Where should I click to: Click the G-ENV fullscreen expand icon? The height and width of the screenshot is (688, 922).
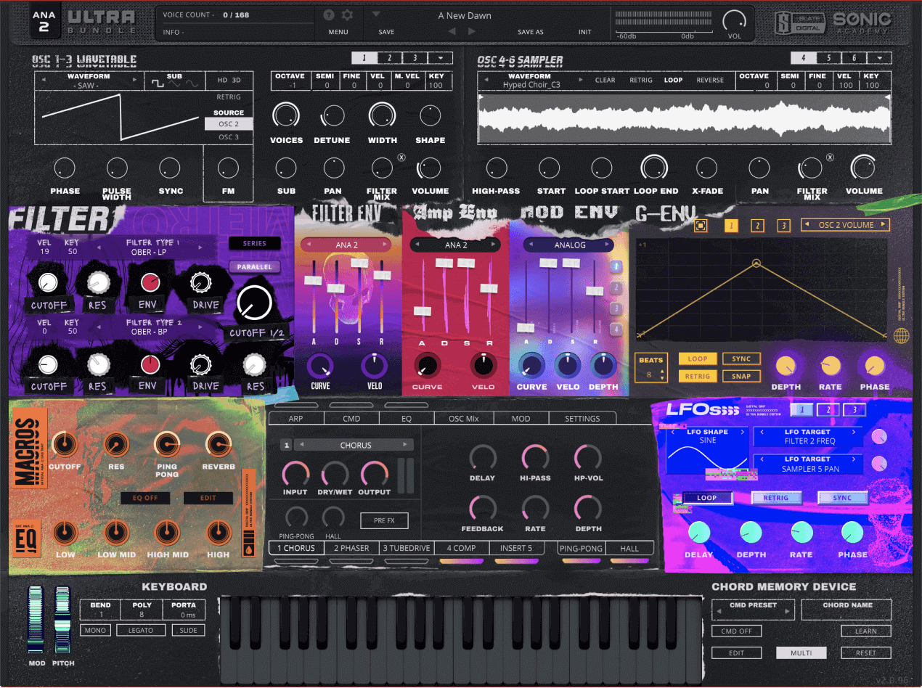pyautogui.click(x=700, y=226)
